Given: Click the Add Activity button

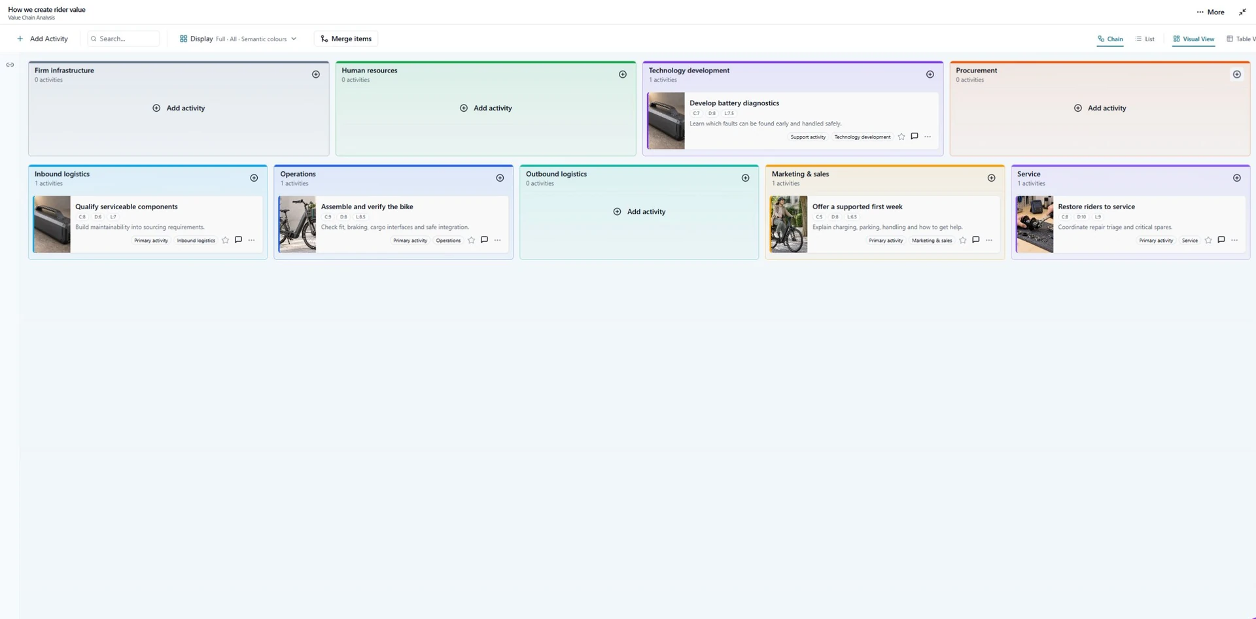Looking at the screenshot, I should coord(43,39).
